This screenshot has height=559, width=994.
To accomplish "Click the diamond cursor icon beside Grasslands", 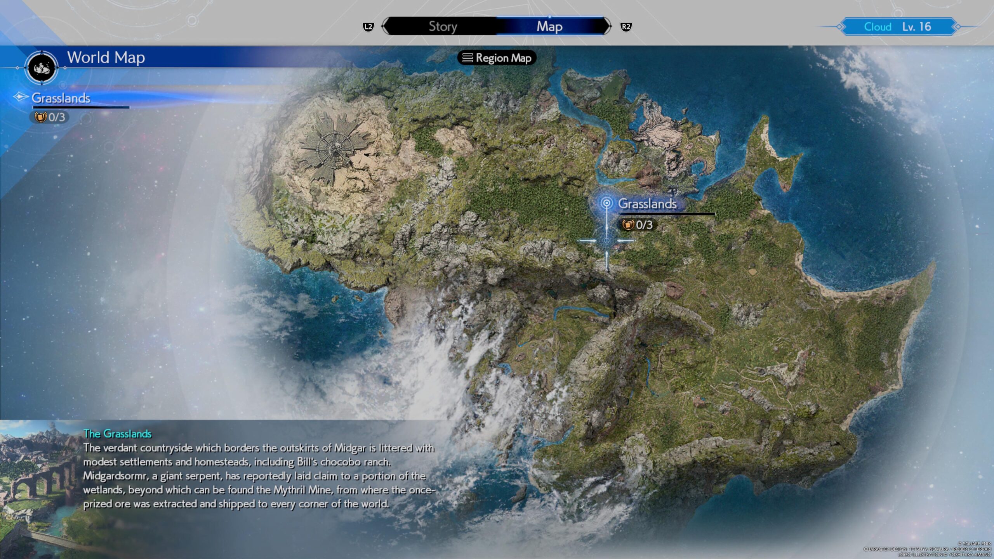I will tap(21, 97).
